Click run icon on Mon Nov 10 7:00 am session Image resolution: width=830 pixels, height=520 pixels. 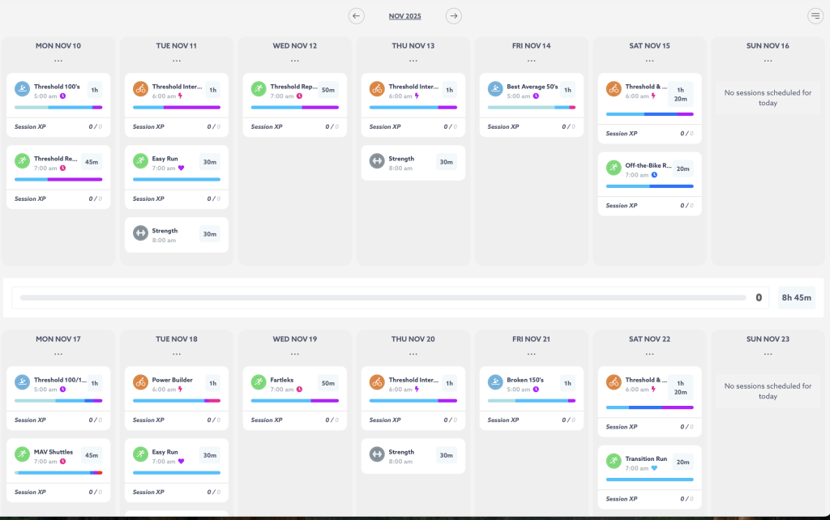pos(22,161)
